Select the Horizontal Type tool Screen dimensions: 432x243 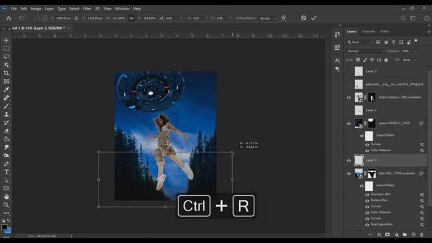(6, 172)
